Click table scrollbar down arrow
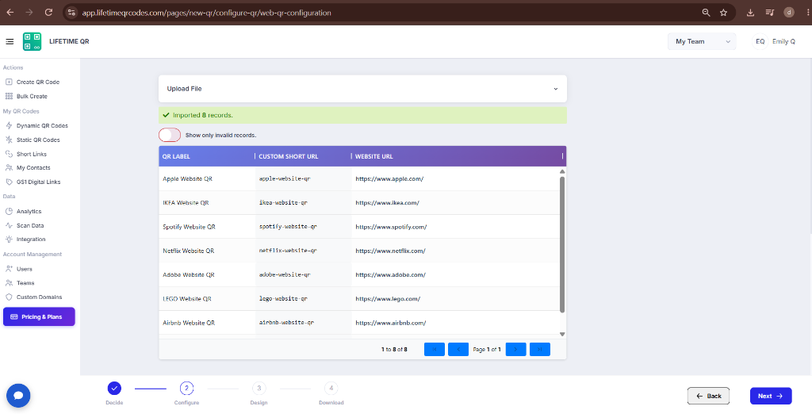The width and height of the screenshot is (812, 414). [562, 334]
